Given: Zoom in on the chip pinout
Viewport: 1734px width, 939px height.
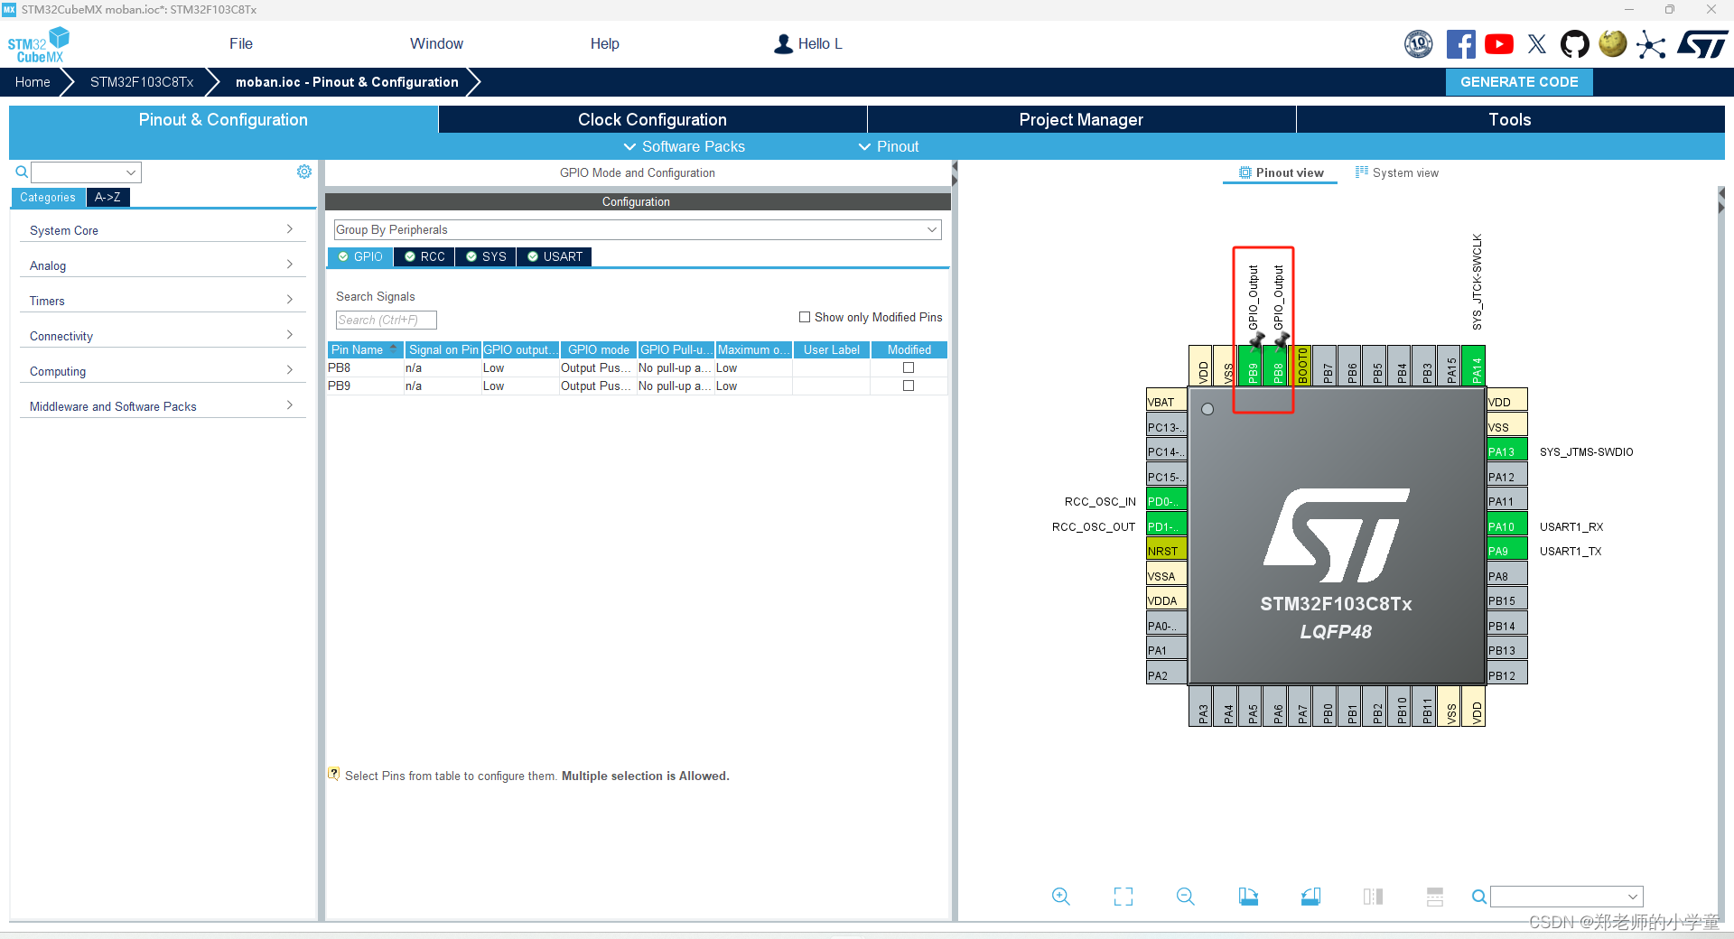Looking at the screenshot, I should tap(1061, 897).
